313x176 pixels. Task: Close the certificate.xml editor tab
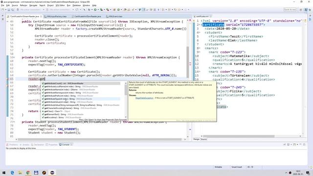211,16
